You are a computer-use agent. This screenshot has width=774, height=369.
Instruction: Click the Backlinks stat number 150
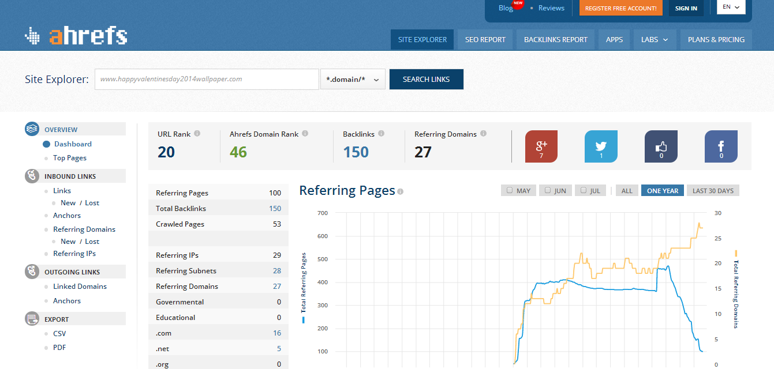click(356, 152)
